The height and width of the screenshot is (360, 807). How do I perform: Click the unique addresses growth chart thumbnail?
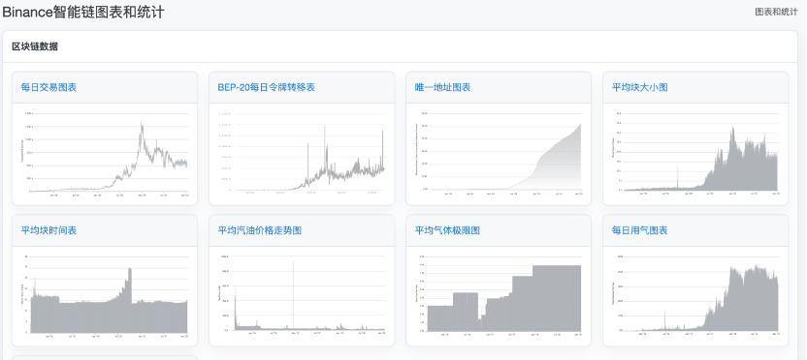pyautogui.click(x=499, y=153)
